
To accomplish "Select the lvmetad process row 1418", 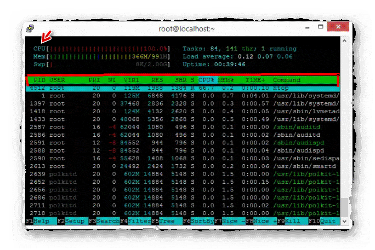I will (183, 112).
